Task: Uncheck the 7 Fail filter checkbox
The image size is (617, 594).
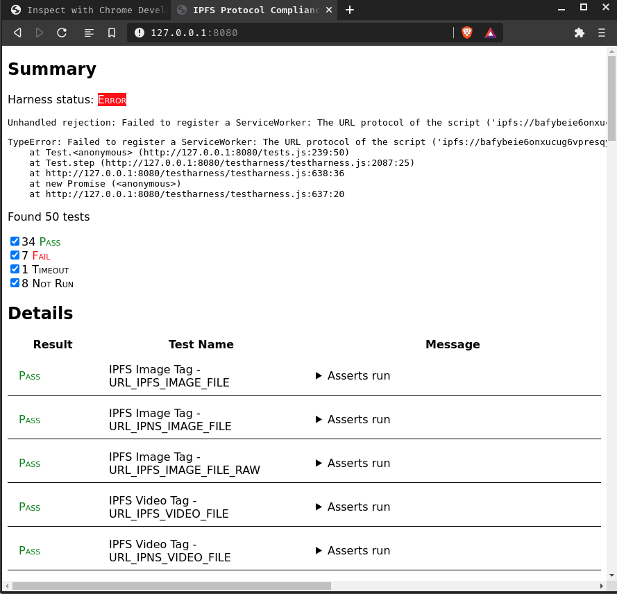Action: tap(15, 255)
